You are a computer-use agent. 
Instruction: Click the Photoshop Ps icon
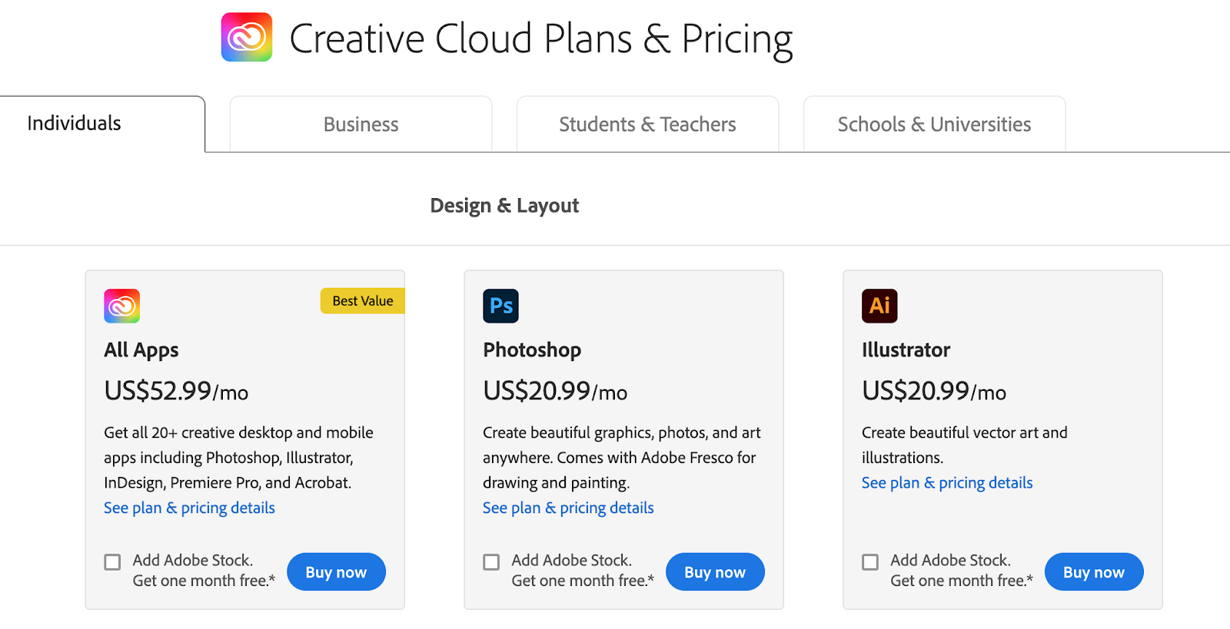[x=500, y=306]
